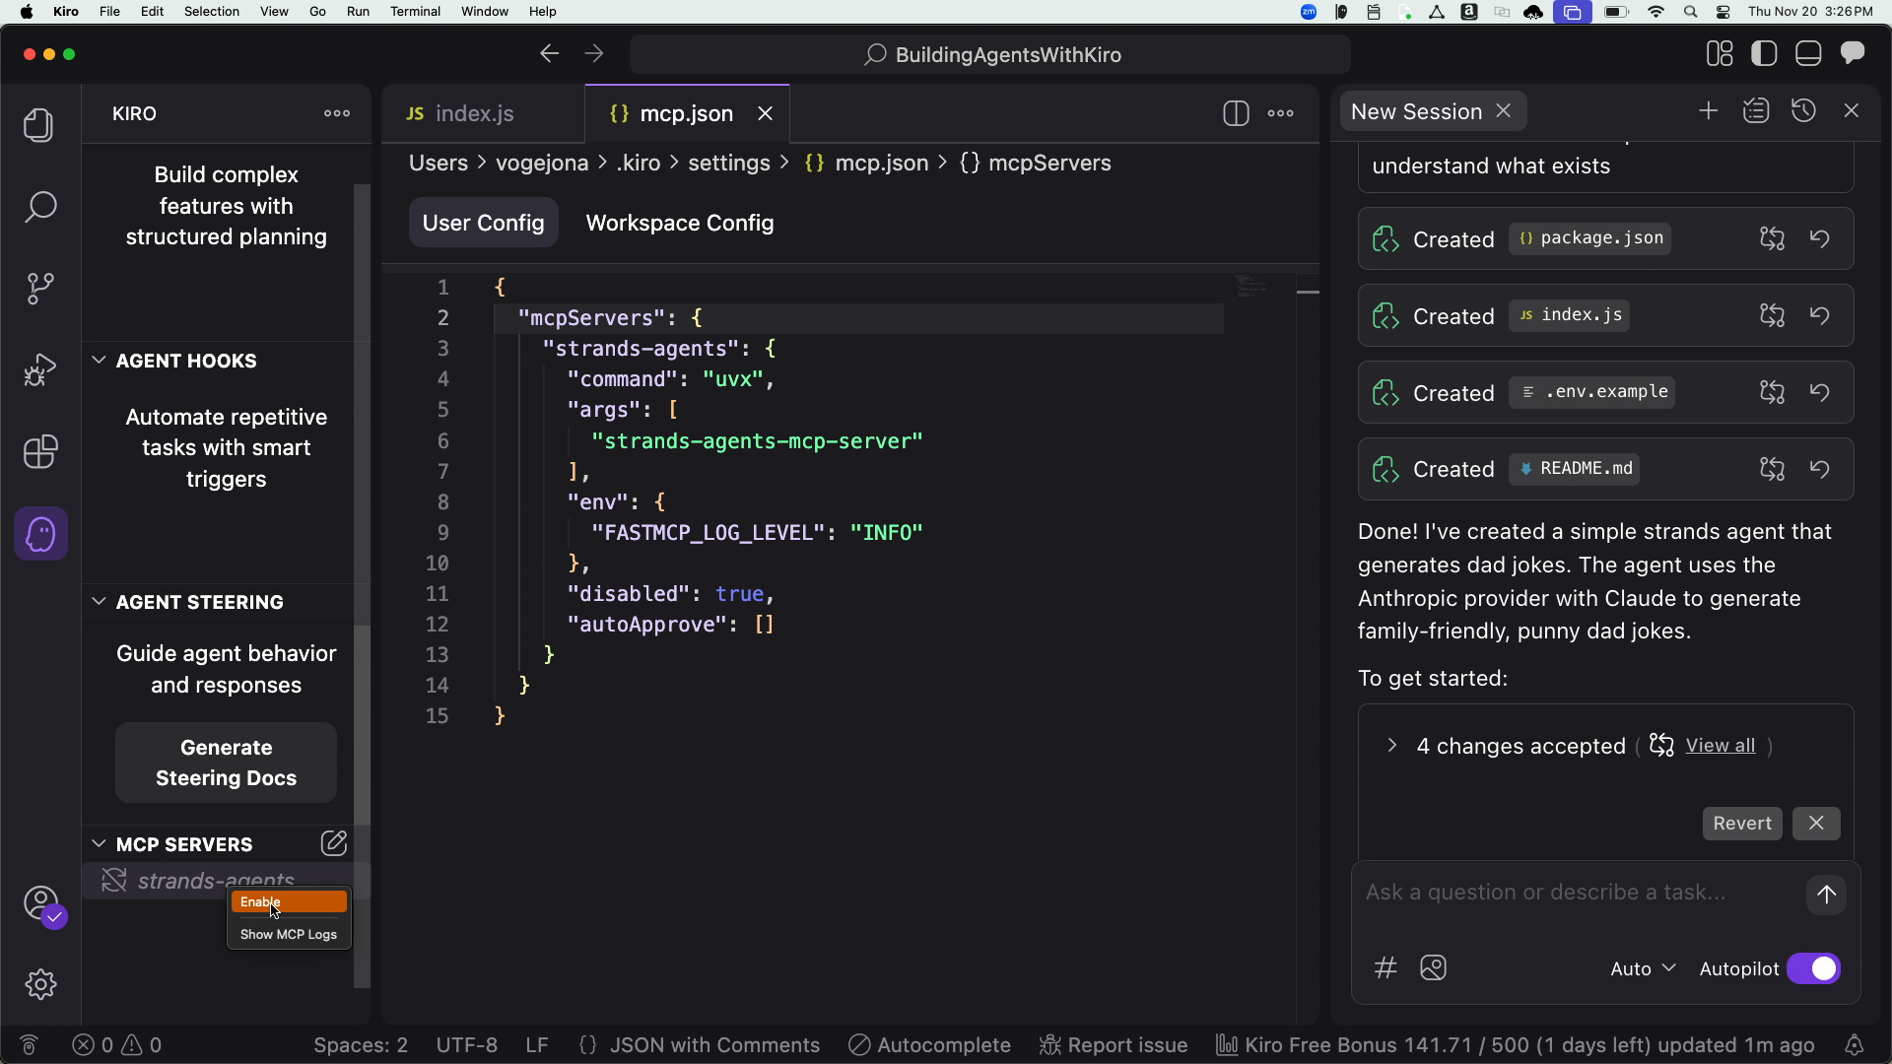Viewport: 1892px width, 1064px height.
Task: View diff icon for index.js
Action: point(1772,315)
